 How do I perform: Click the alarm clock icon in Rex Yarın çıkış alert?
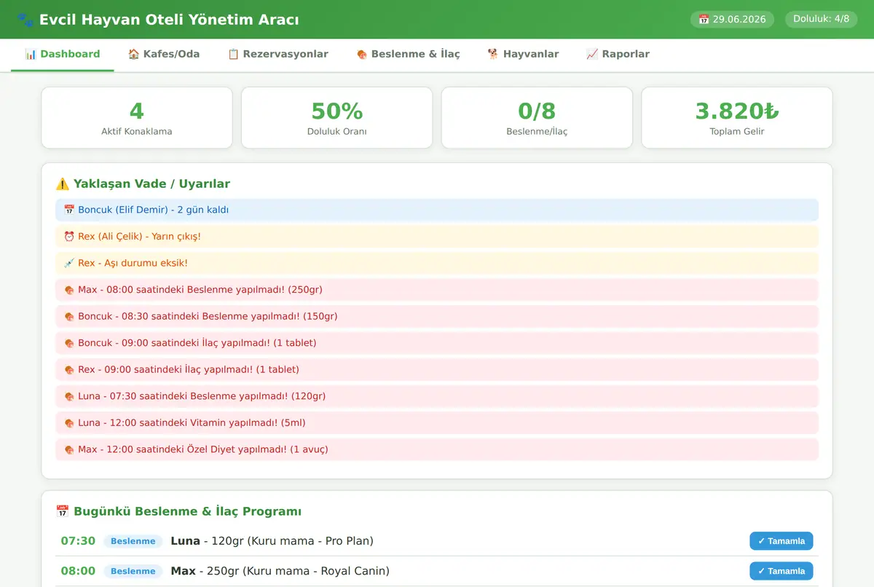69,237
